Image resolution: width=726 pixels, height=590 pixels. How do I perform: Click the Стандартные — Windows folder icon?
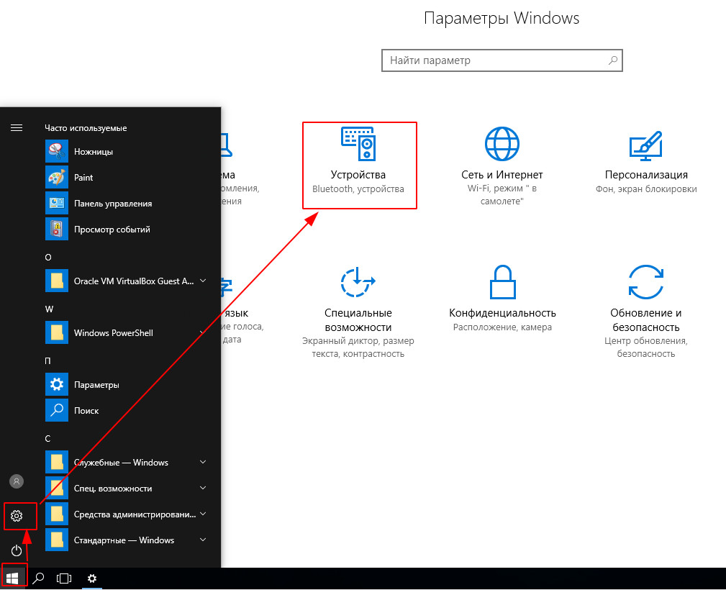click(x=57, y=540)
